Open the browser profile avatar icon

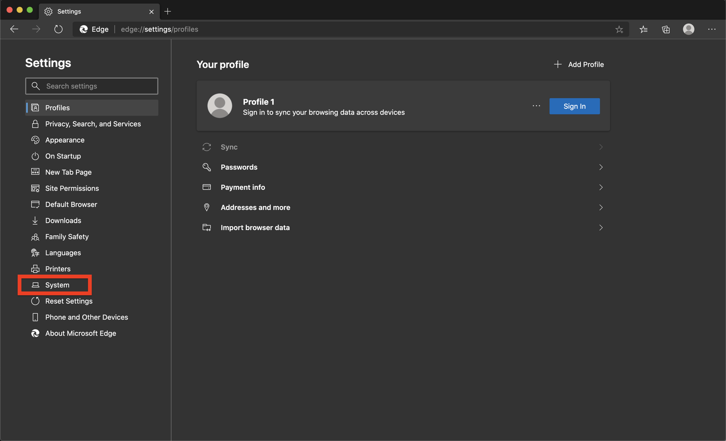coord(688,29)
